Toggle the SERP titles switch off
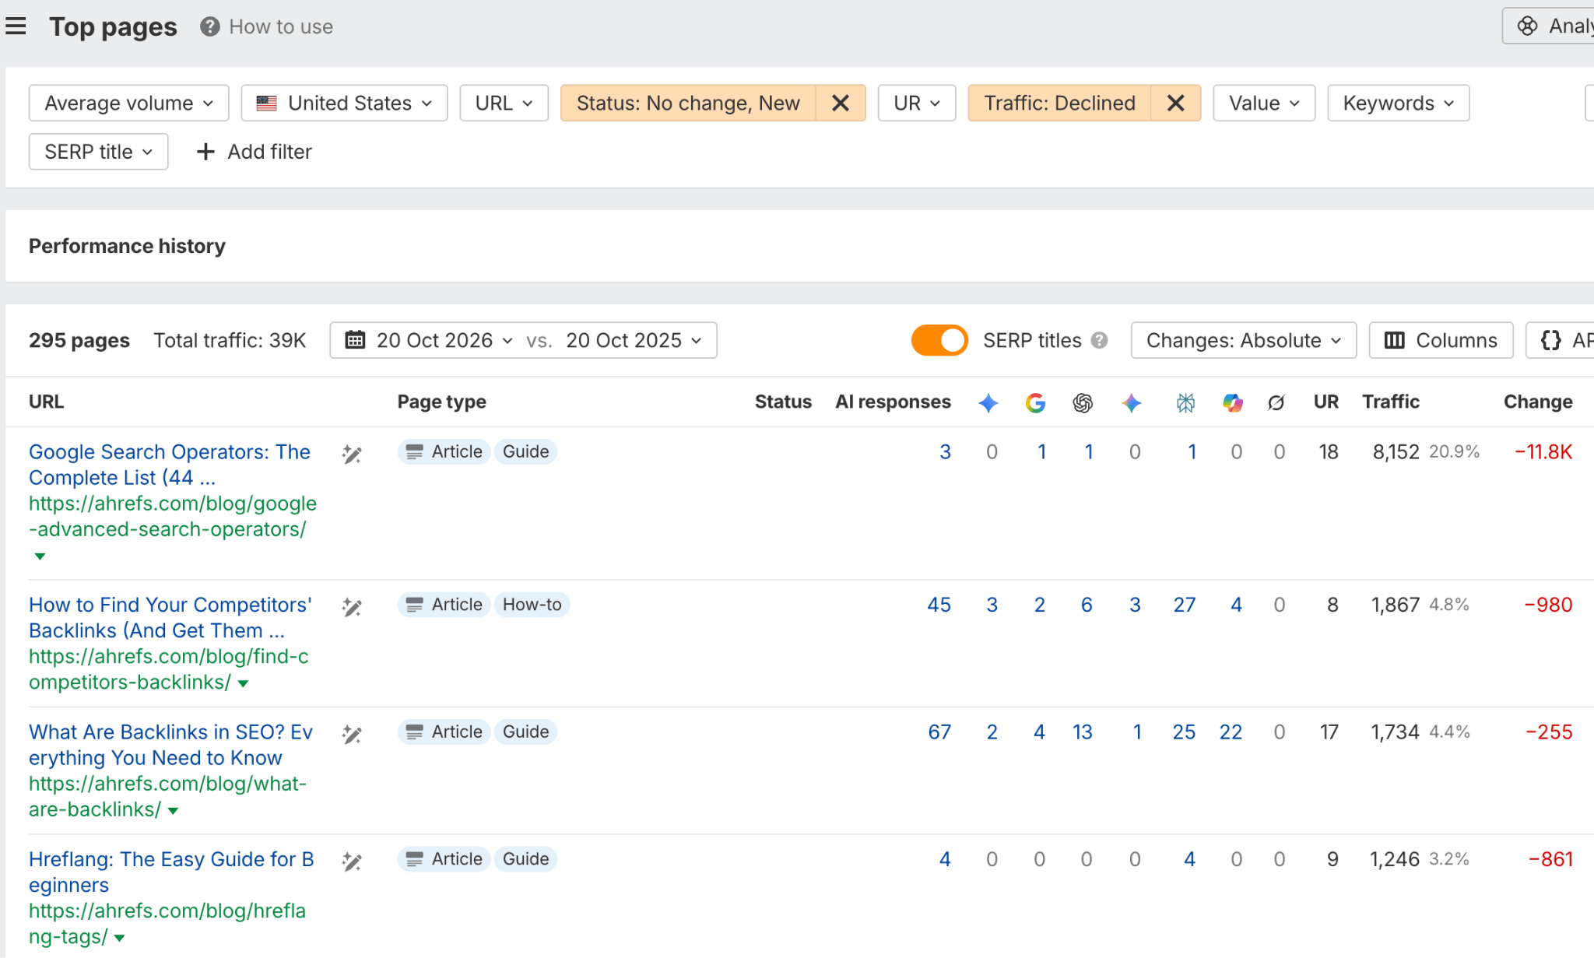This screenshot has width=1594, height=958. coord(939,340)
